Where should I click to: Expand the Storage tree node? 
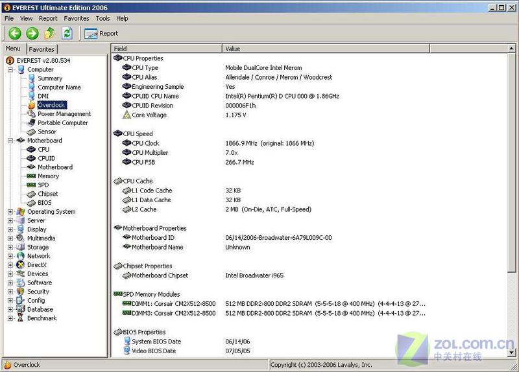click(10, 247)
